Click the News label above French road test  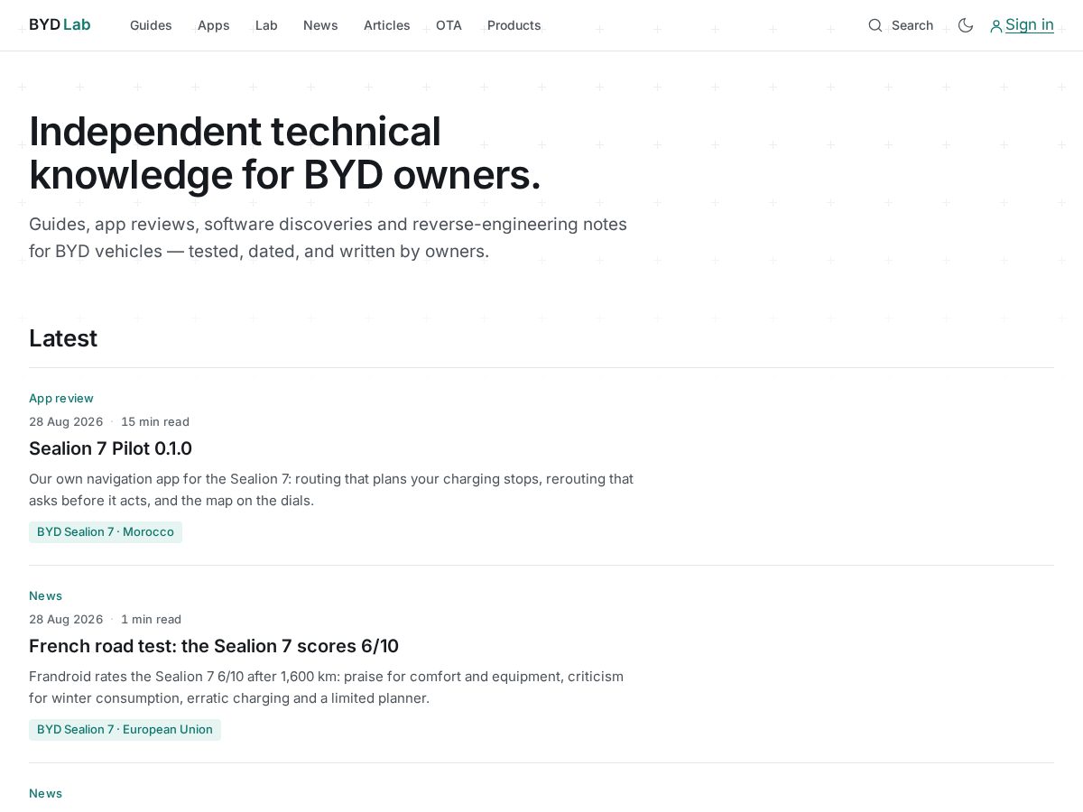click(45, 595)
